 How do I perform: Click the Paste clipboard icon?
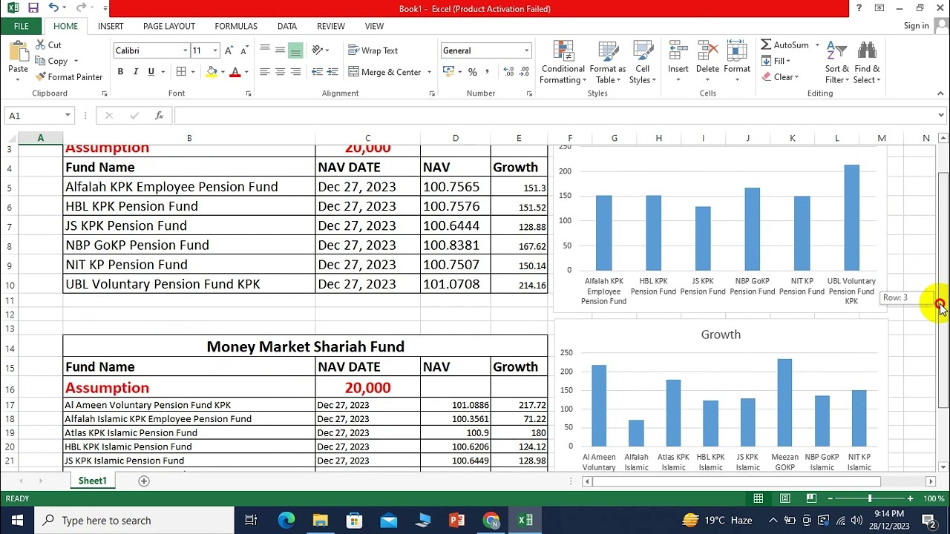[x=18, y=52]
